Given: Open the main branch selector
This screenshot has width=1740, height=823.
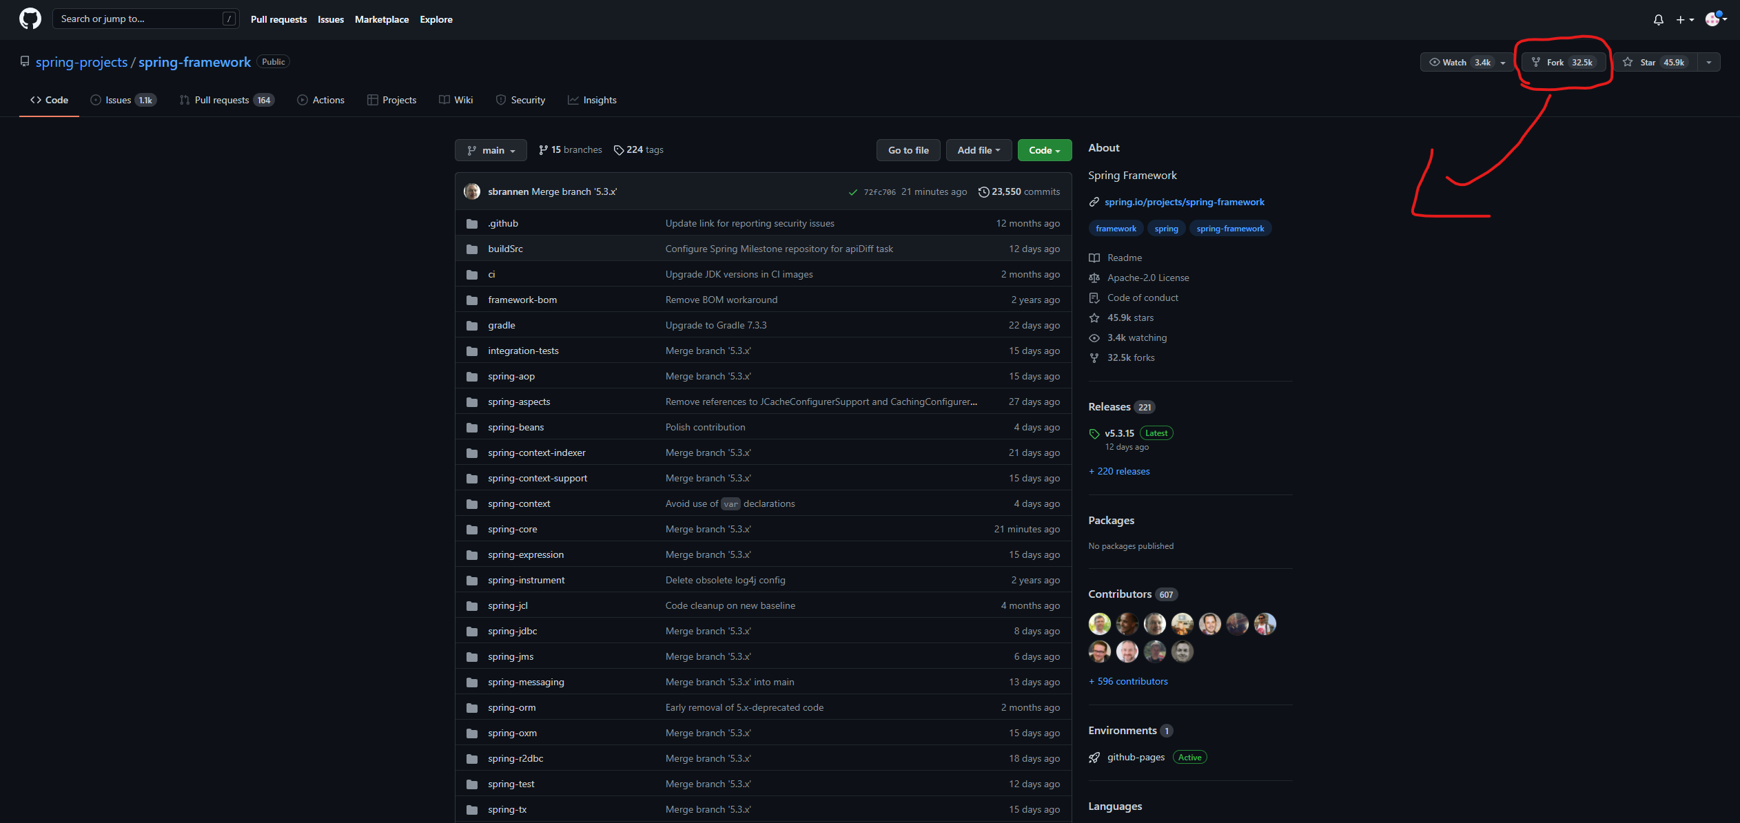Looking at the screenshot, I should pos(491,150).
